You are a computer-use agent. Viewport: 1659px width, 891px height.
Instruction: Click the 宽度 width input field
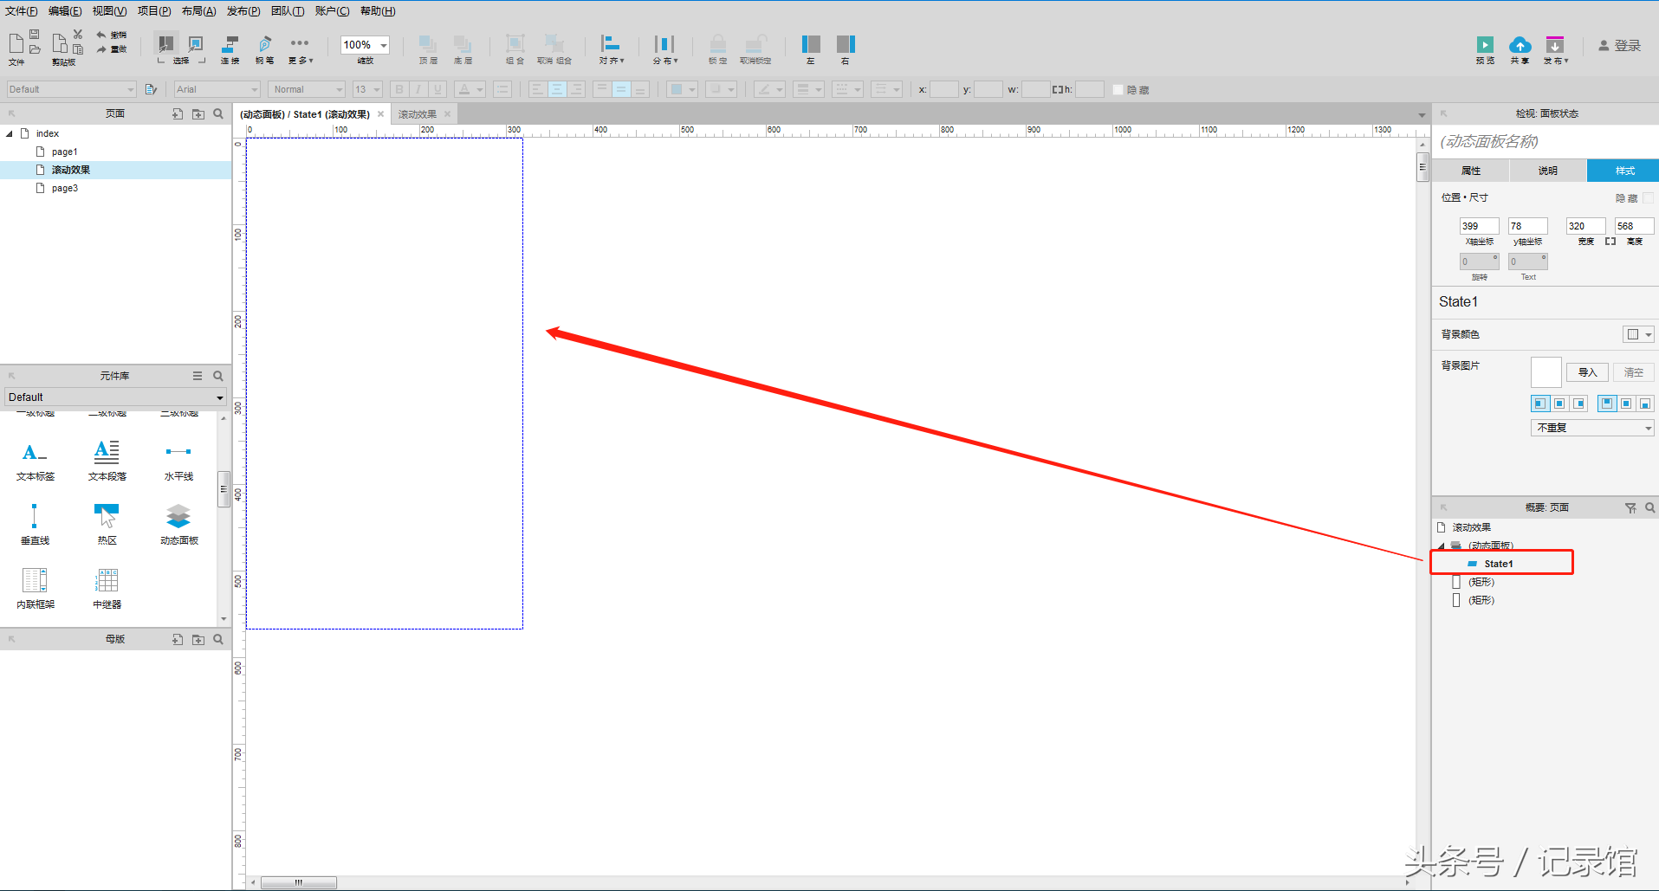[1585, 226]
